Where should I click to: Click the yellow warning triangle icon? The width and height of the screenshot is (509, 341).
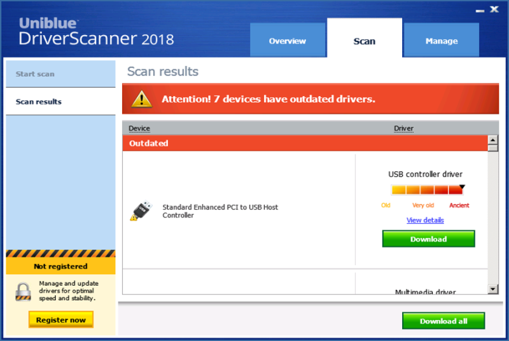click(x=141, y=99)
